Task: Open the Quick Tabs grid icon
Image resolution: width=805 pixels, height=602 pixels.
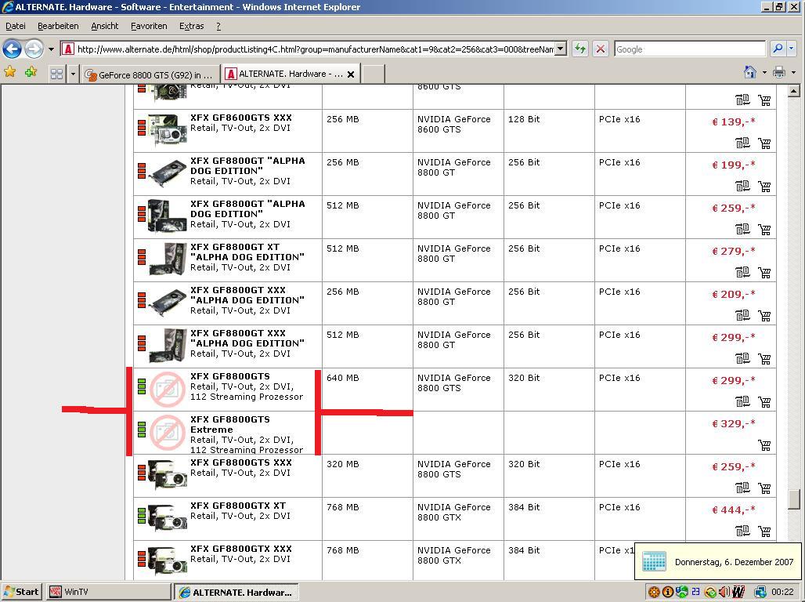Action: point(56,74)
